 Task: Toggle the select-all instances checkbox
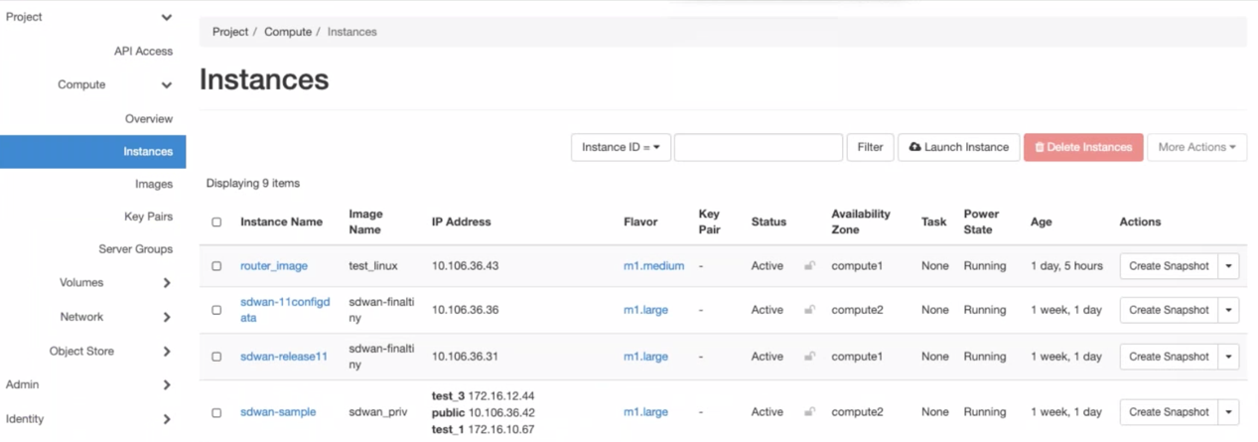coord(216,222)
